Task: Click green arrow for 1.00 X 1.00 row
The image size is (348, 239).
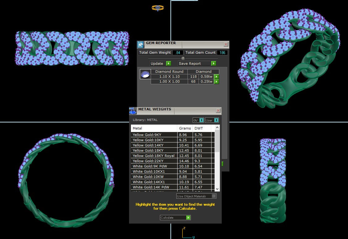Action: click(216, 82)
